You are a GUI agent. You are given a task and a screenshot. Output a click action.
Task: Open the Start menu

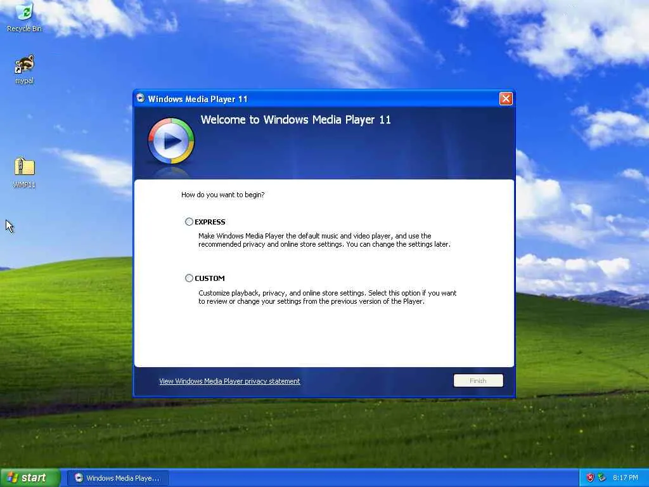pyautogui.click(x=30, y=477)
